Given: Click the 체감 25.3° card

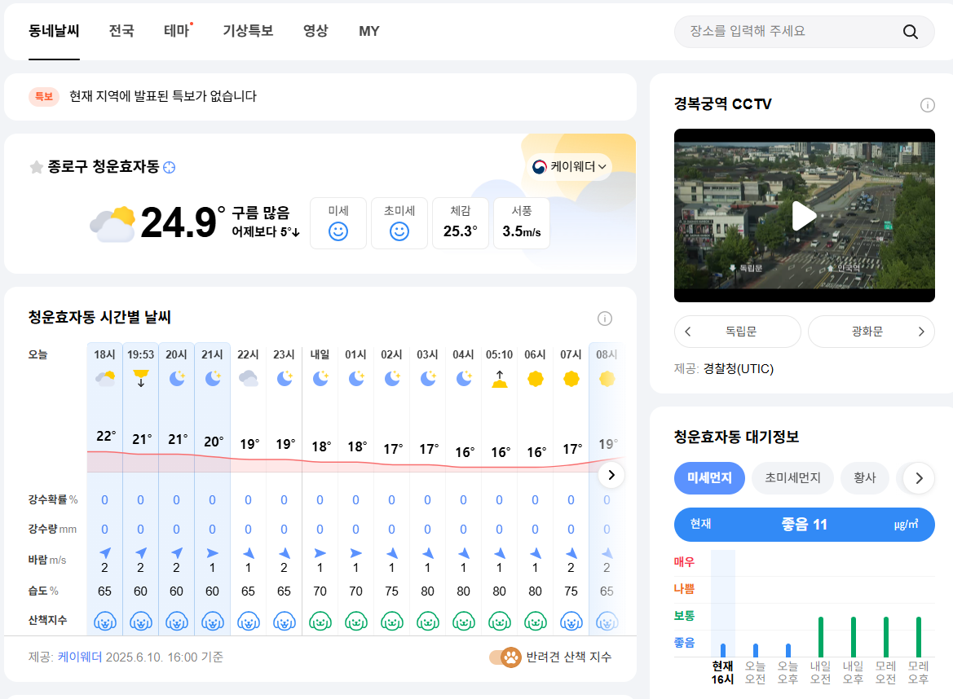Looking at the screenshot, I should click(x=460, y=223).
